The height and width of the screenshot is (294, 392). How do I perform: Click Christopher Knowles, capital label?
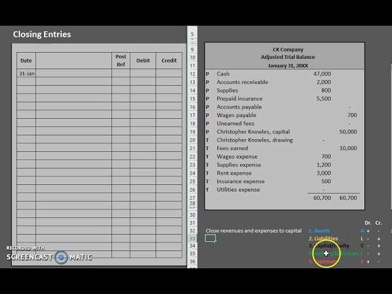coord(253,132)
